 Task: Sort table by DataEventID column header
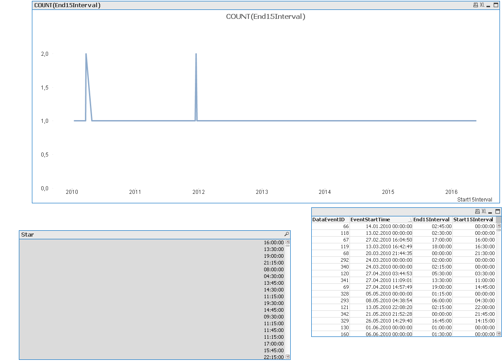[330, 220]
